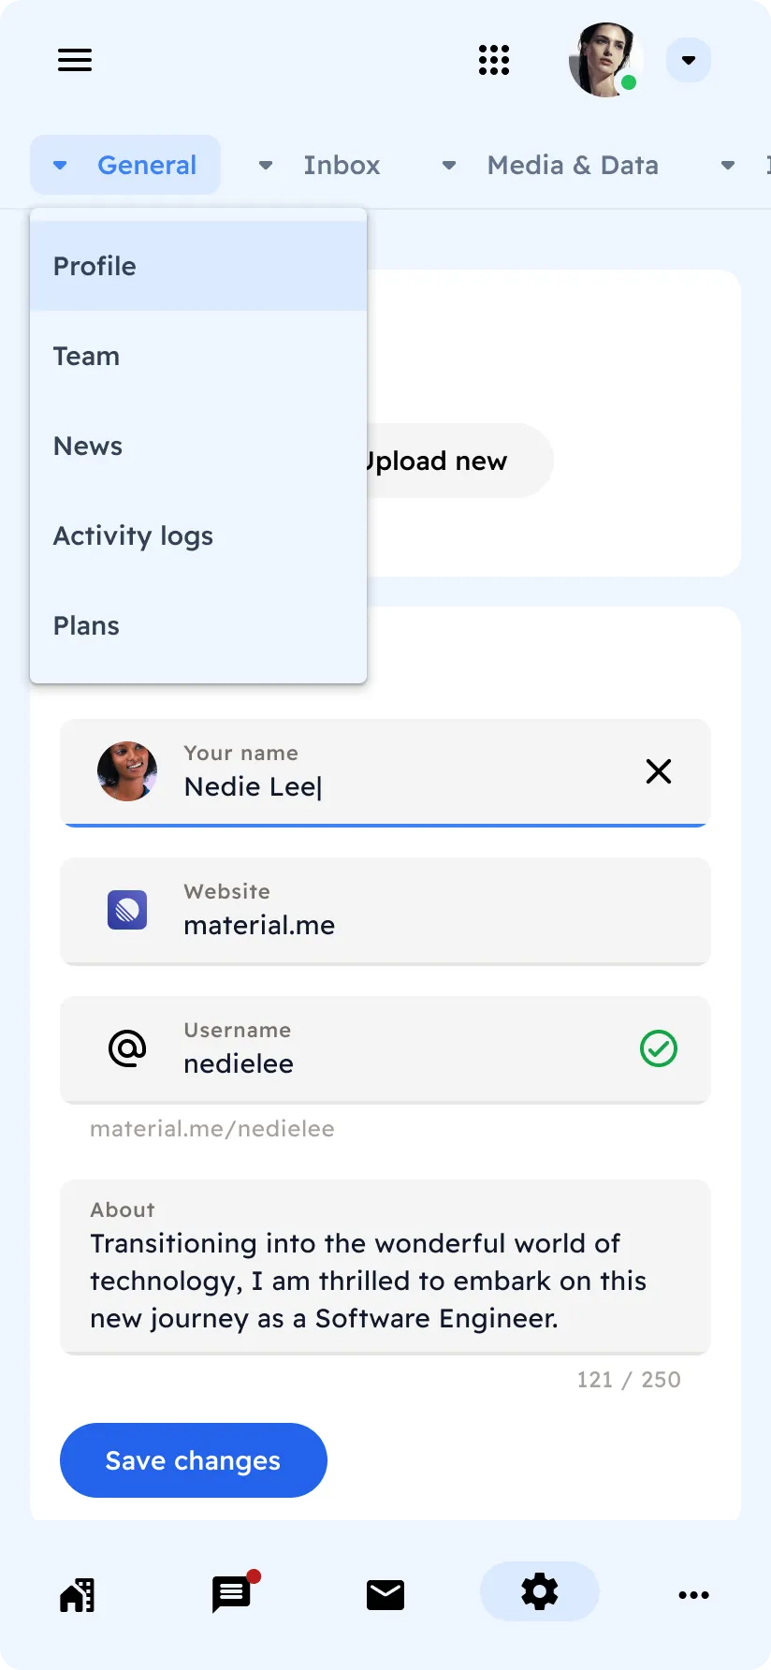The height and width of the screenshot is (1670, 771).
Task: Open the hamburger navigation menu
Action: tap(75, 60)
